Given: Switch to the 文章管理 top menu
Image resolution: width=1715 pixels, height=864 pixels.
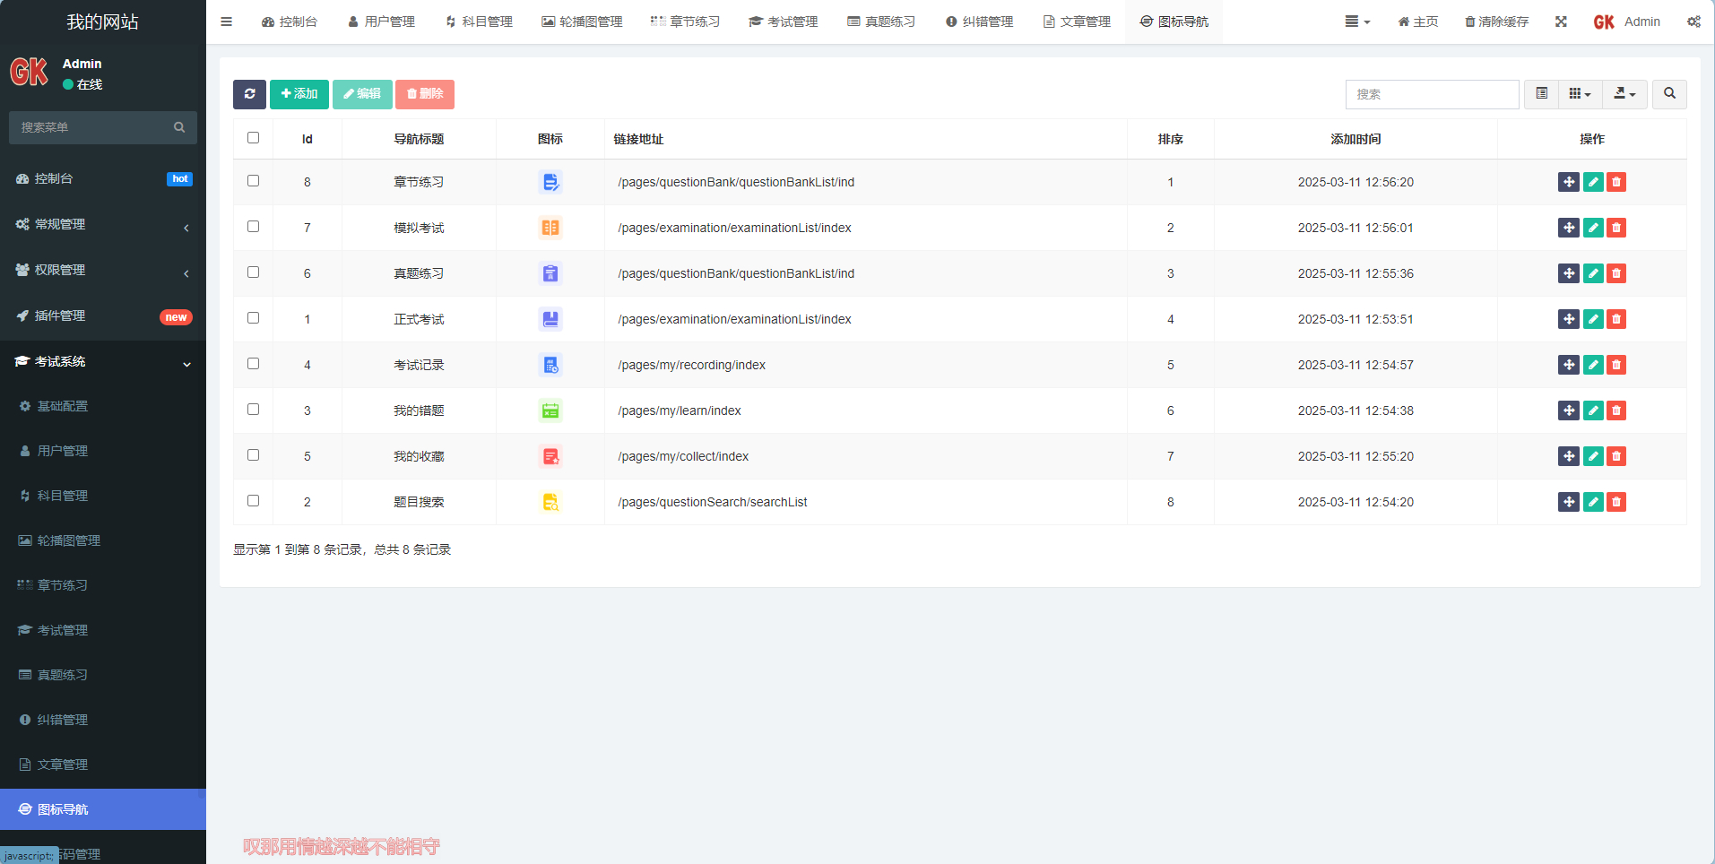Looking at the screenshot, I should click(x=1076, y=21).
